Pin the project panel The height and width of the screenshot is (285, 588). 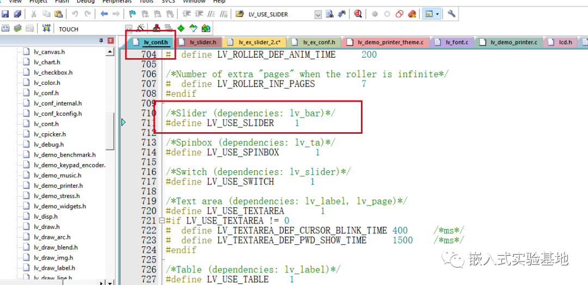(101, 40)
